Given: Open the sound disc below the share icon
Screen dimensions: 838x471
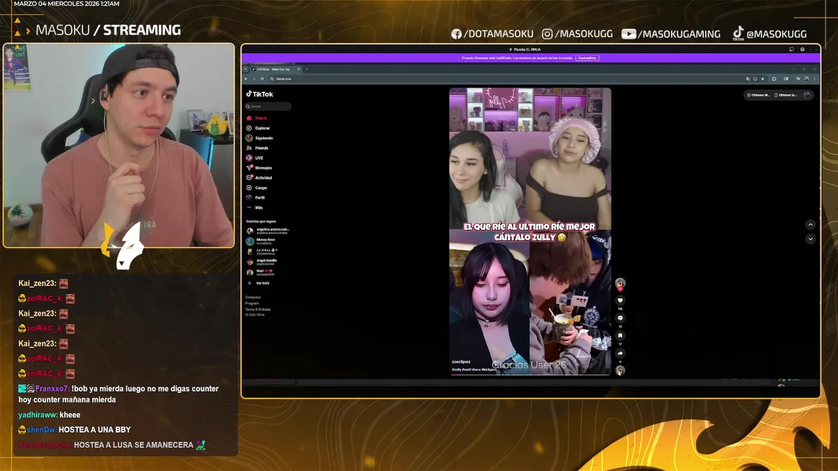Looking at the screenshot, I should click(x=620, y=370).
